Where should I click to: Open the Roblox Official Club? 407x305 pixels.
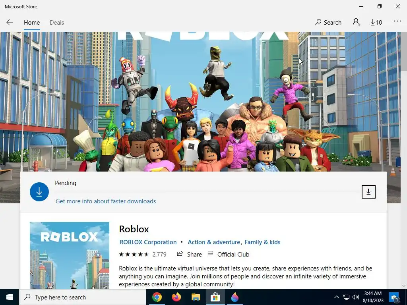pos(233,255)
